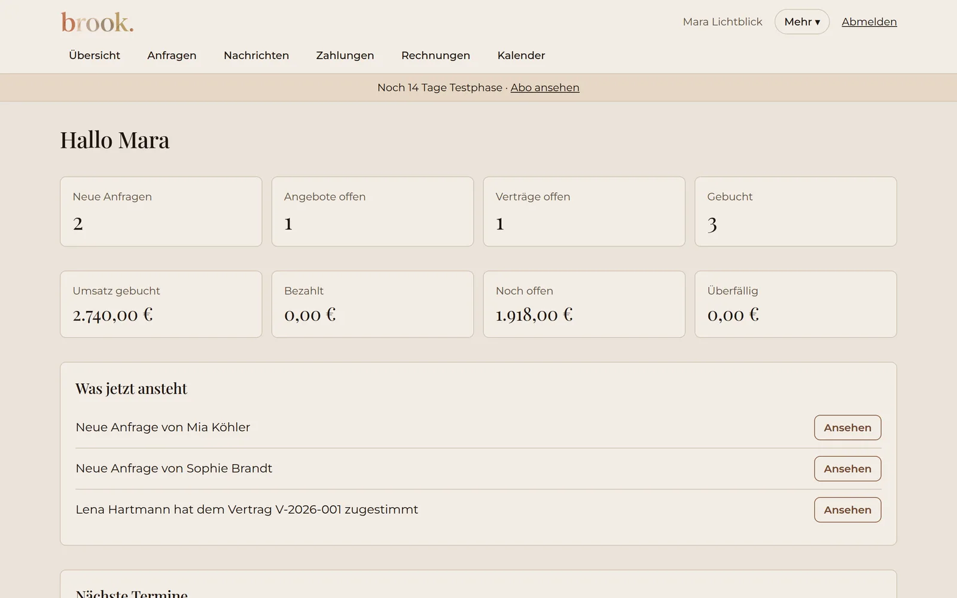Viewport: 957px width, 598px height.
Task: Click the text Neue Anfrage von Sophie Brandt
Action: (173, 468)
